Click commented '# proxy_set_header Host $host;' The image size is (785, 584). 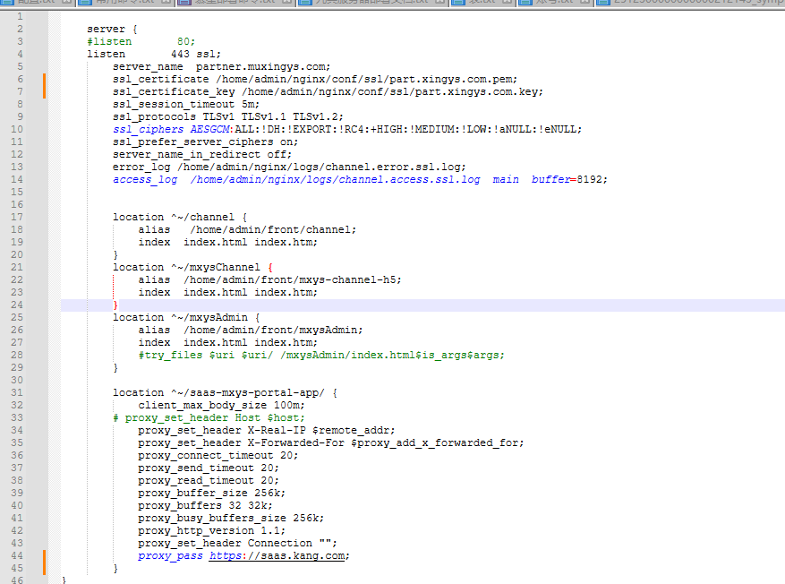209,417
